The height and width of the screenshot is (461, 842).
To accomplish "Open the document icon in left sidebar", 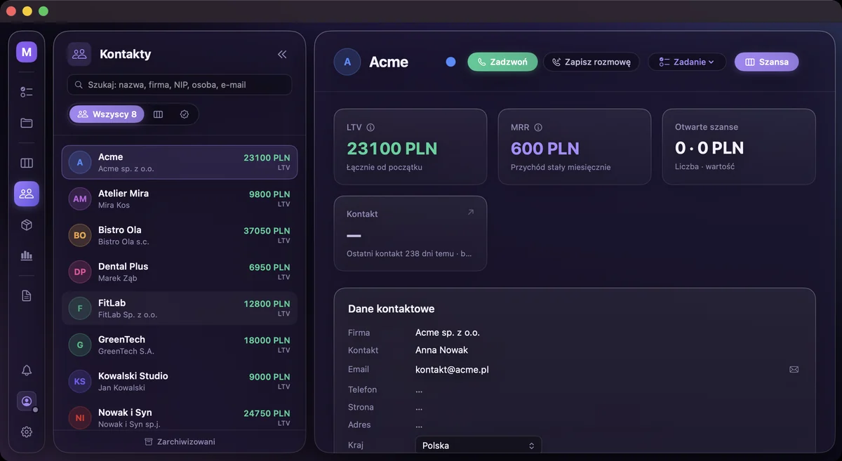I will point(27,295).
